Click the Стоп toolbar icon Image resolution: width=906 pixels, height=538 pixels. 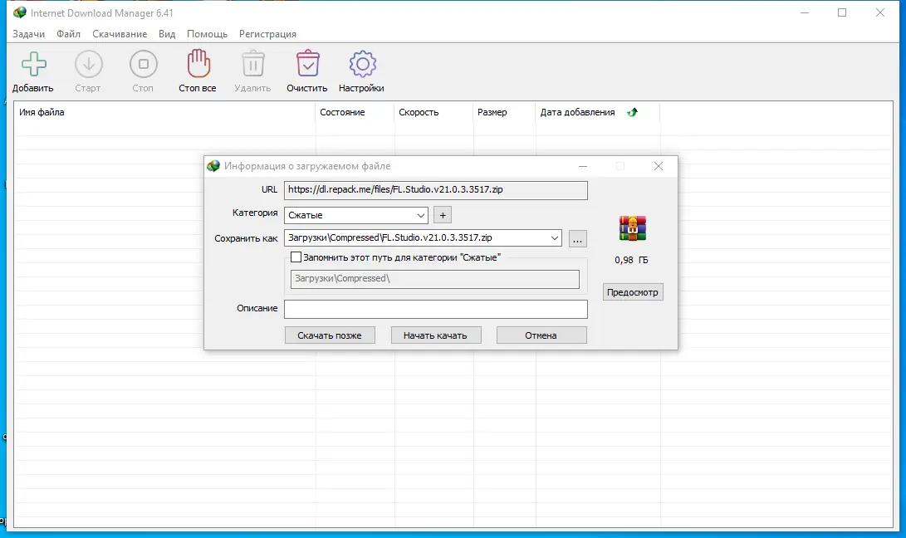tap(144, 64)
